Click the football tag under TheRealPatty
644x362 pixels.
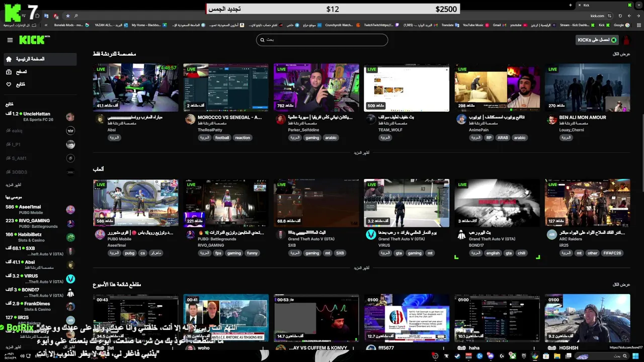coord(222,138)
